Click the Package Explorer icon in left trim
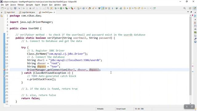 2,16
